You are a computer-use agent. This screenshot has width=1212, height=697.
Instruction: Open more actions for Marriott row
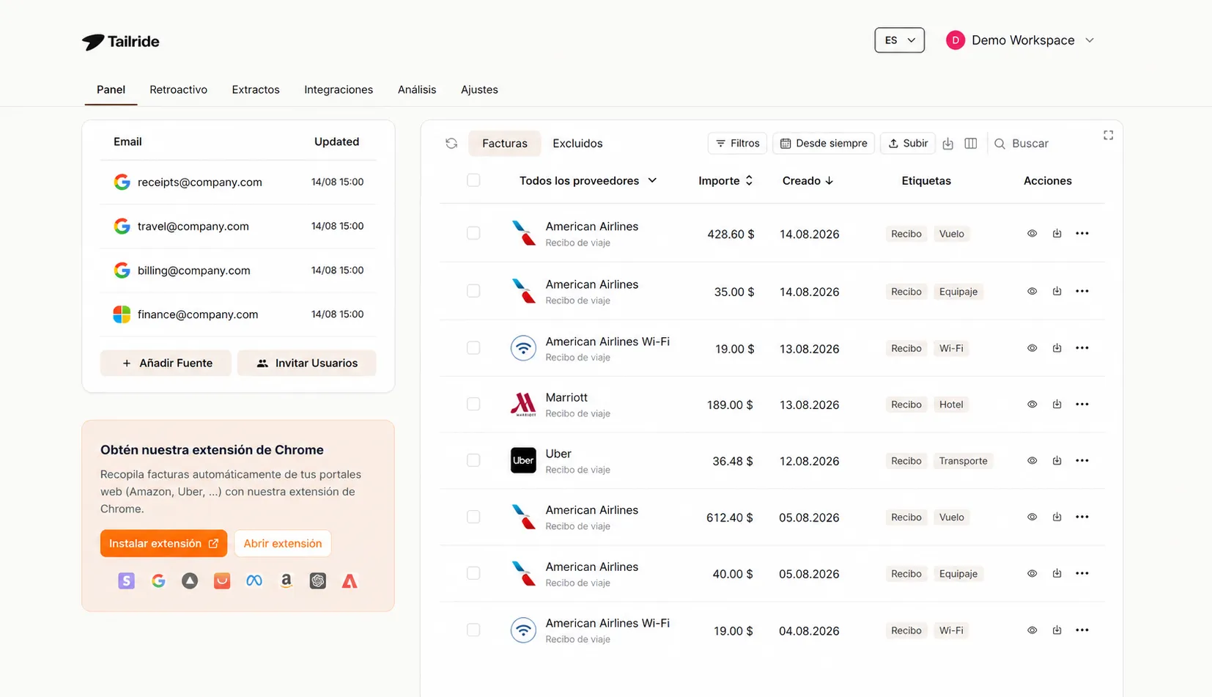1082,405
